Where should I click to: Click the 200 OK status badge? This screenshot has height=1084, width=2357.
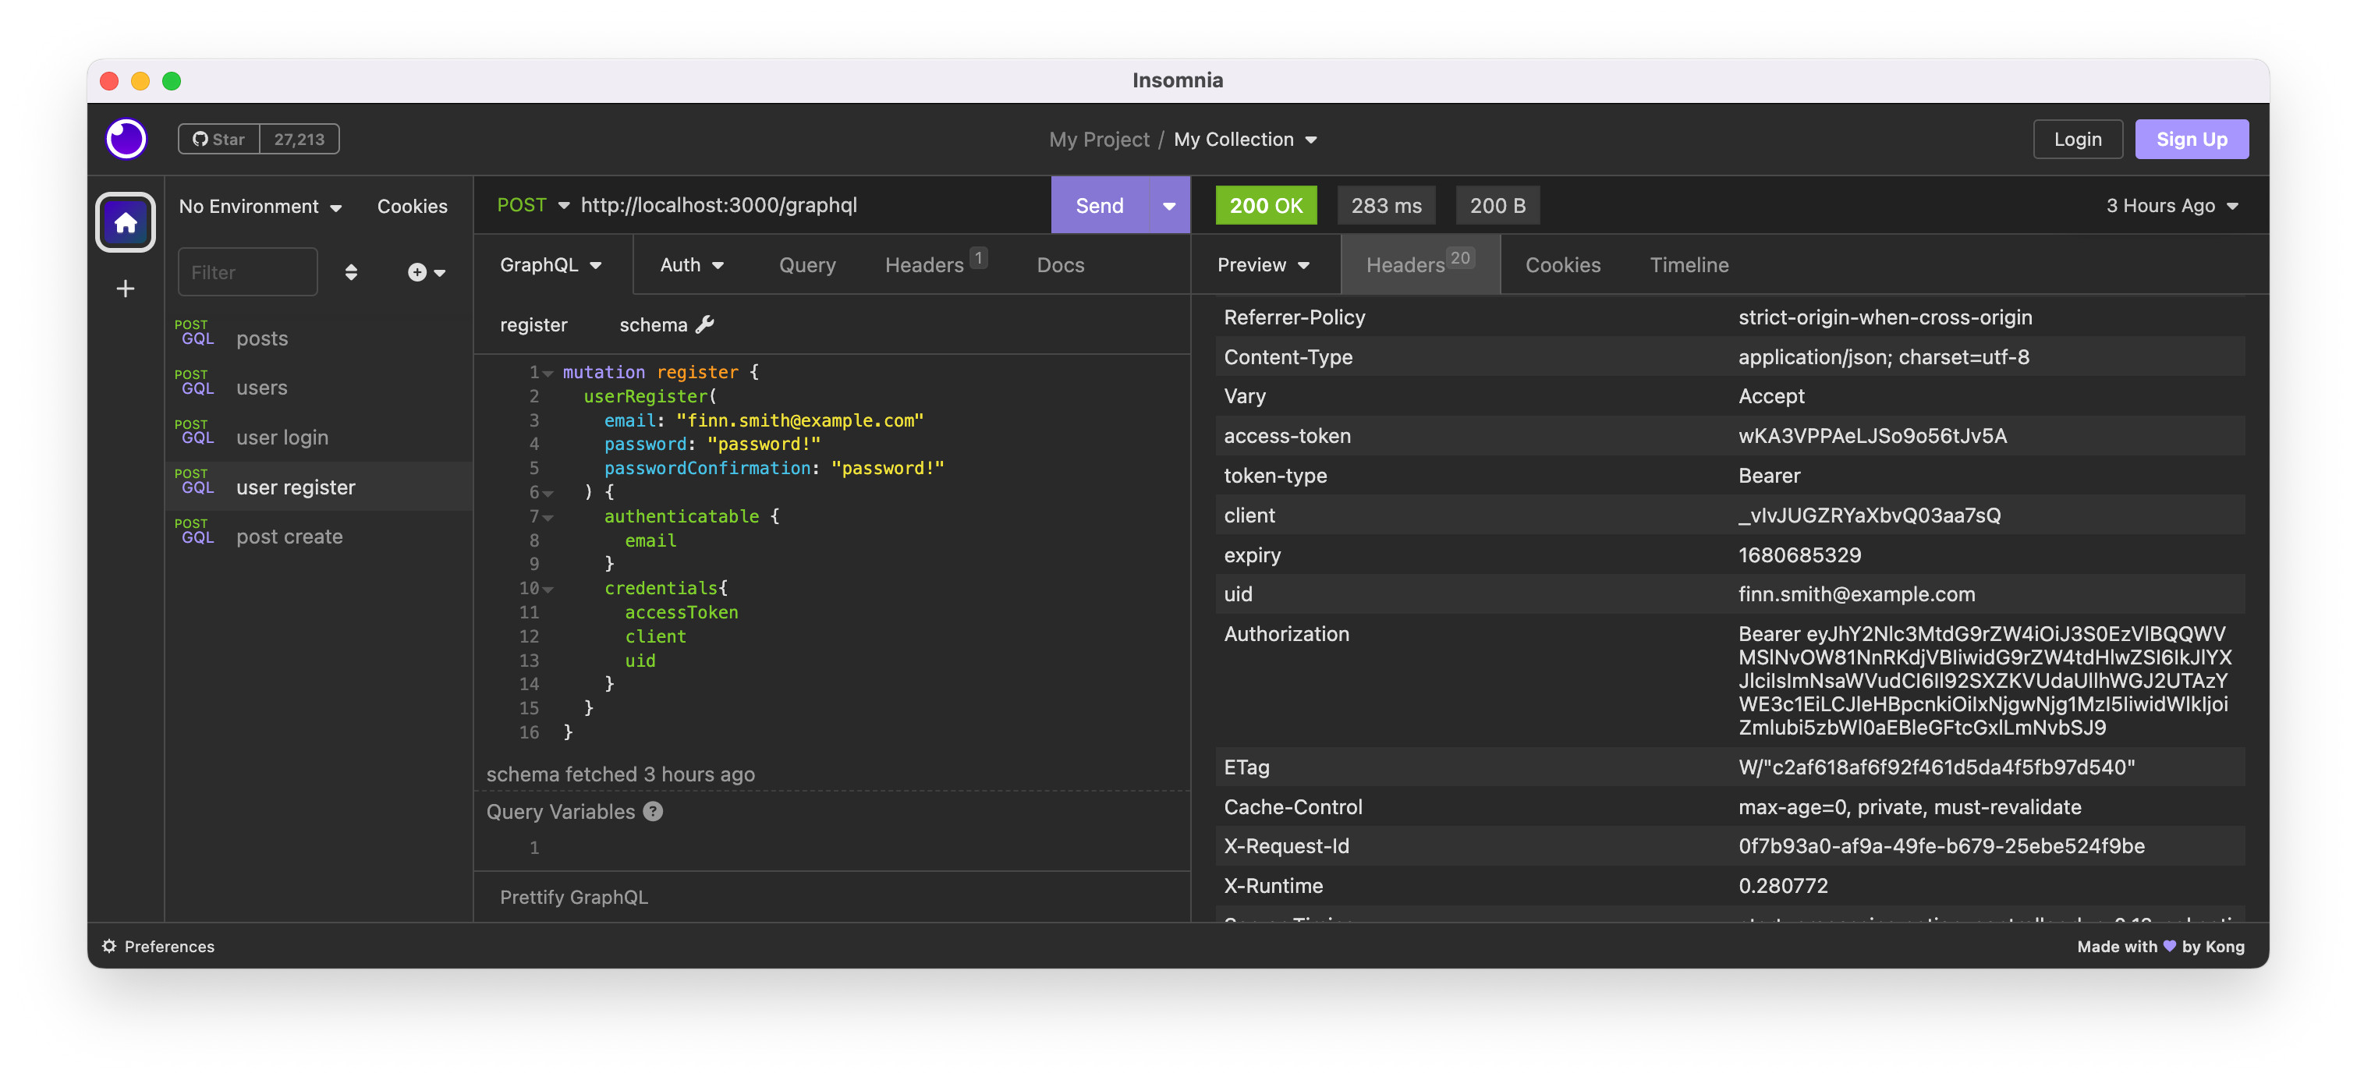click(x=1265, y=205)
